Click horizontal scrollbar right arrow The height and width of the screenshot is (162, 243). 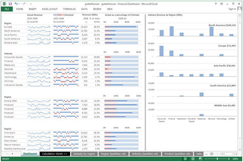pos(236,154)
